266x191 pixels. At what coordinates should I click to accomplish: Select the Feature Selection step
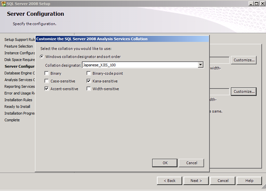pyautogui.click(x=19, y=46)
